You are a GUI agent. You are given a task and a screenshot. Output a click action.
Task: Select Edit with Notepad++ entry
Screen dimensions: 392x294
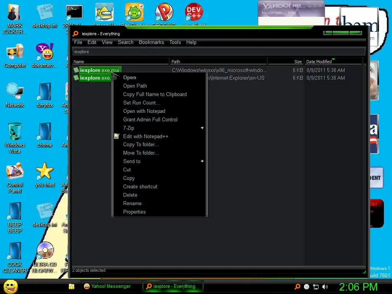(160, 136)
